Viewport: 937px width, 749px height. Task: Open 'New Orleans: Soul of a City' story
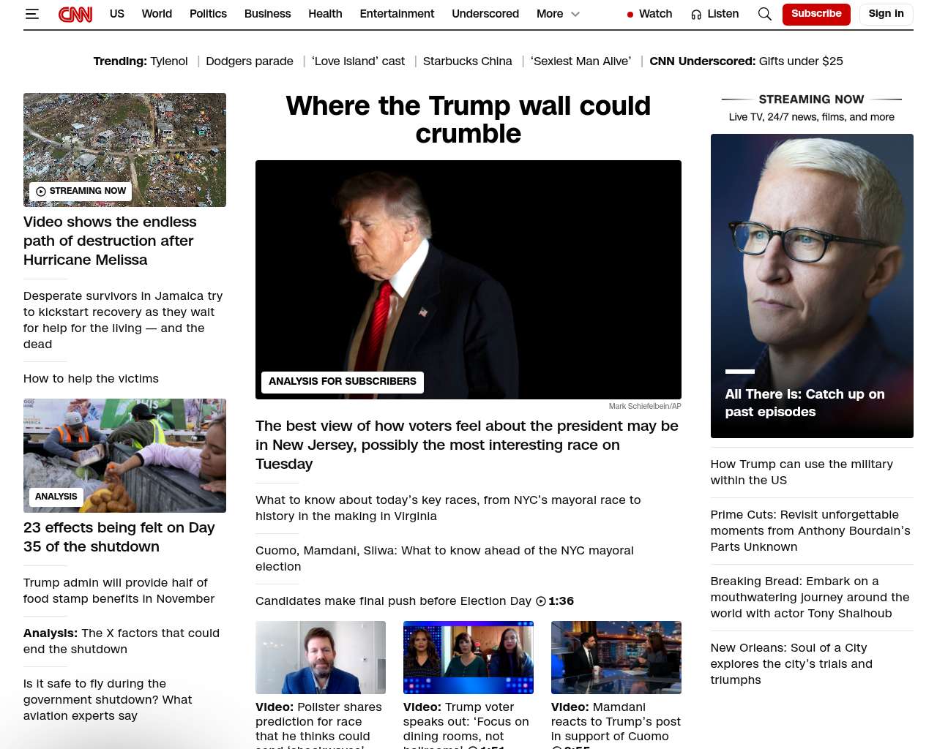[x=791, y=664]
